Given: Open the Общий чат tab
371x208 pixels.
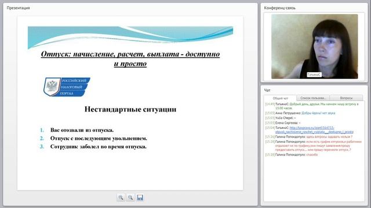Looking at the screenshot, I should tap(281, 98).
